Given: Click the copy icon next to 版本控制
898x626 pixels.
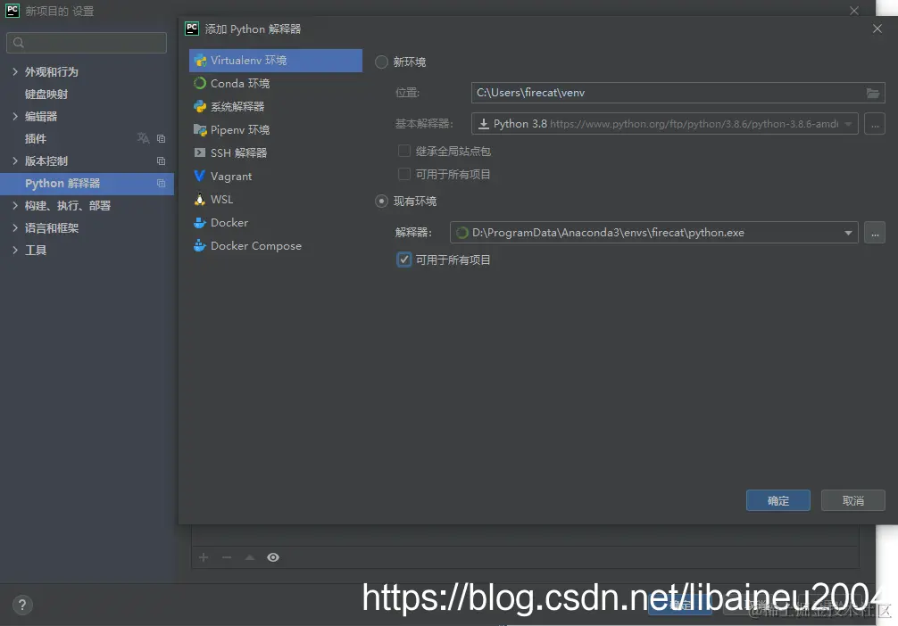Looking at the screenshot, I should coord(161,161).
